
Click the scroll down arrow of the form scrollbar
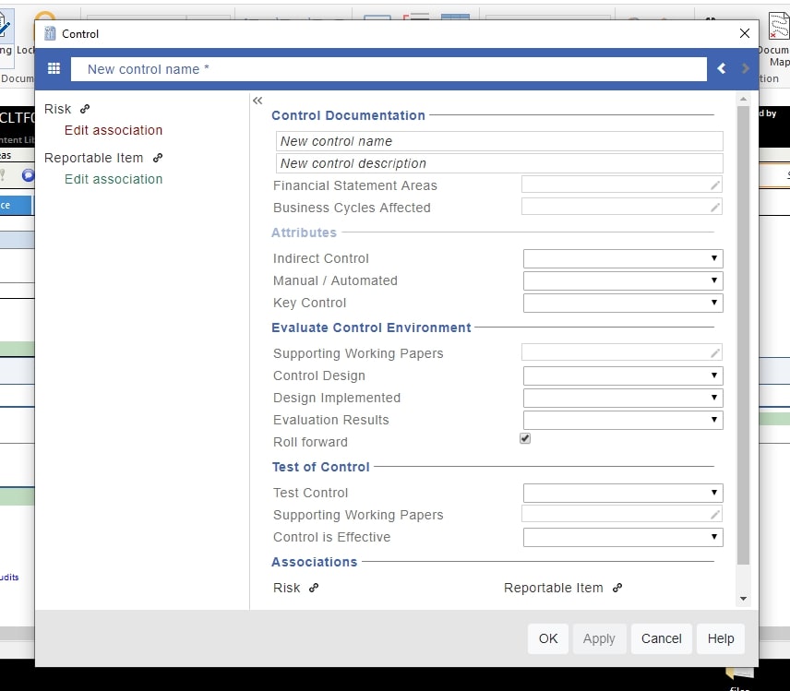tap(744, 599)
